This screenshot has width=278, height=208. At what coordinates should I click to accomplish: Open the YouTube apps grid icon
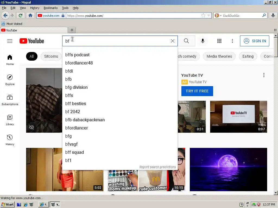[219, 41]
